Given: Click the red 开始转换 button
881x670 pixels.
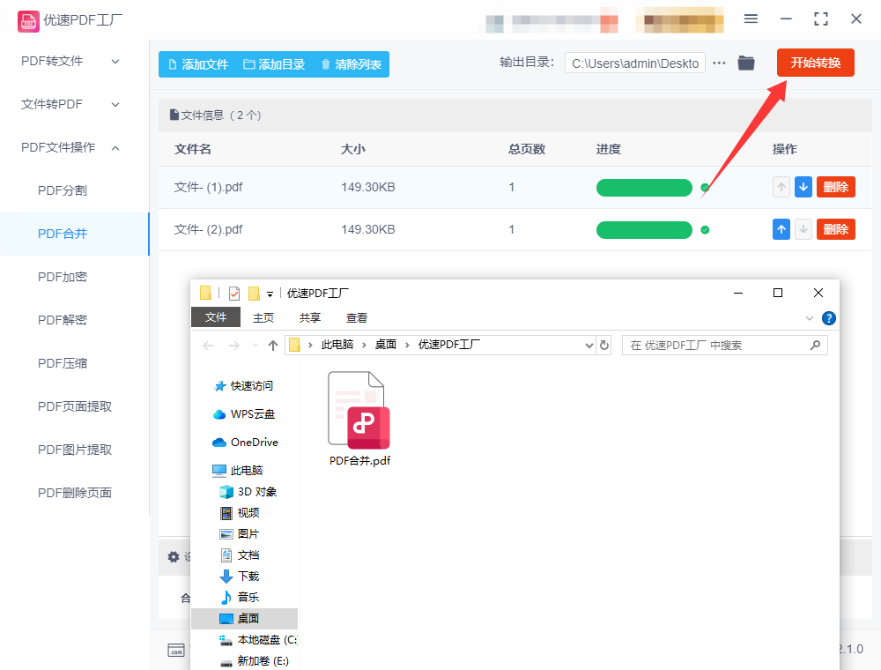Looking at the screenshot, I should pyautogui.click(x=815, y=63).
